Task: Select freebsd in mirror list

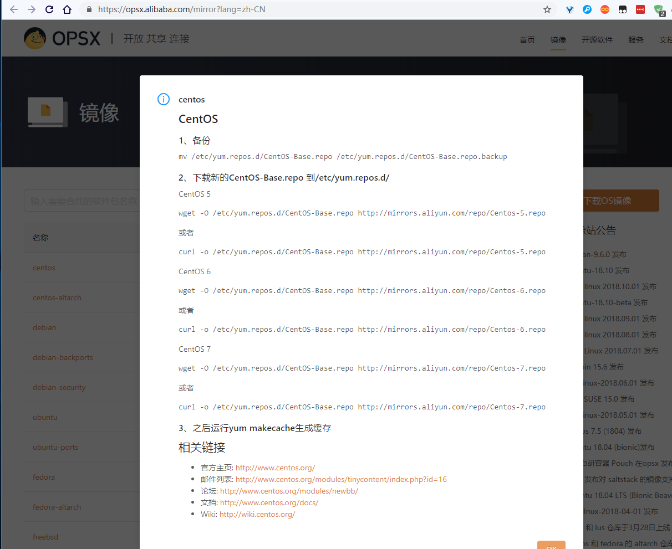Action: coord(45,537)
